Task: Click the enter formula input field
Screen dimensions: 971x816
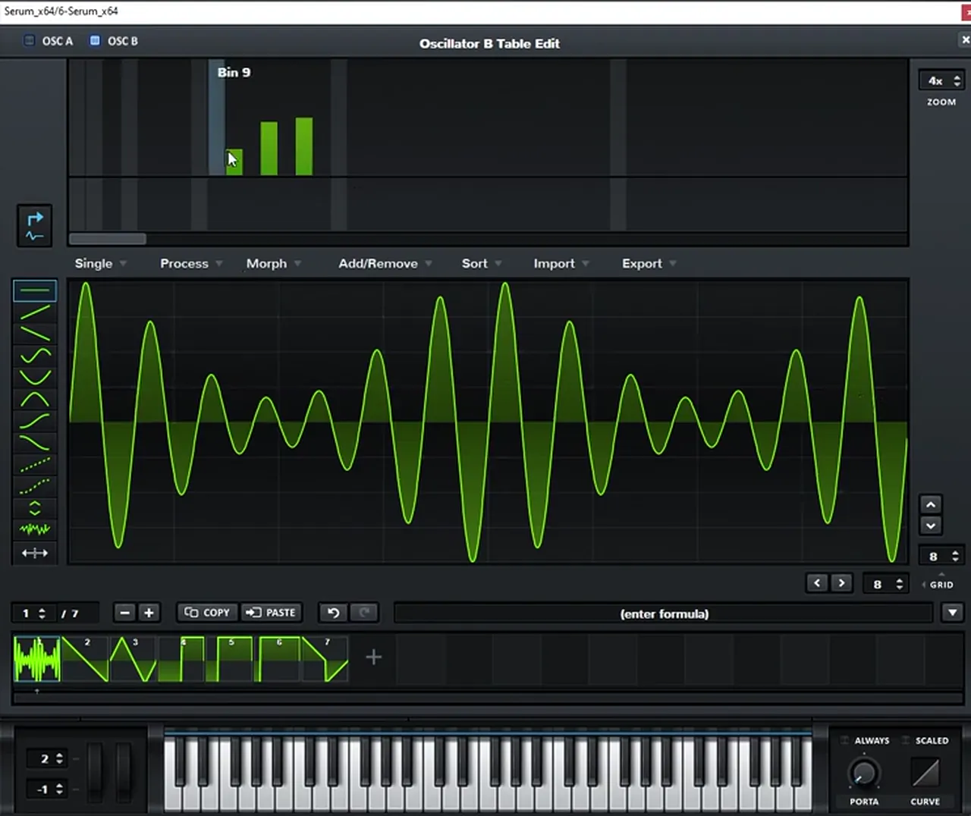Action: click(x=664, y=614)
